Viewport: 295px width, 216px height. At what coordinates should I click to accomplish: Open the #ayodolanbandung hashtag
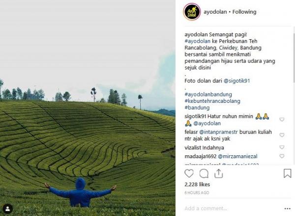coord(208,95)
